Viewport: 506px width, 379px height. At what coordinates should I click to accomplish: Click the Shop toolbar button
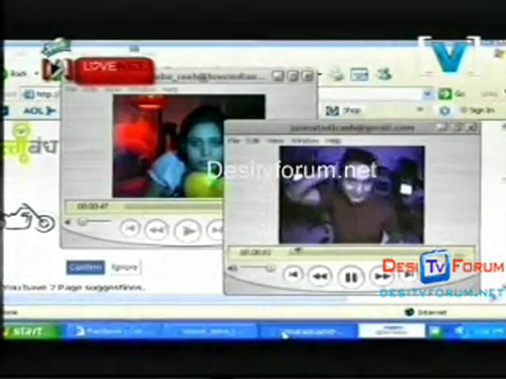pyautogui.click(x=343, y=111)
